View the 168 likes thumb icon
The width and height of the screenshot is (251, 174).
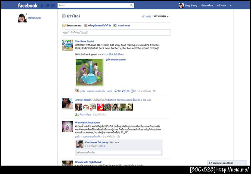click(x=125, y=91)
